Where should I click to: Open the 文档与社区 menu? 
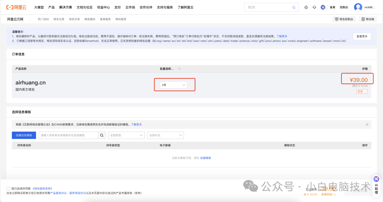[84, 7]
